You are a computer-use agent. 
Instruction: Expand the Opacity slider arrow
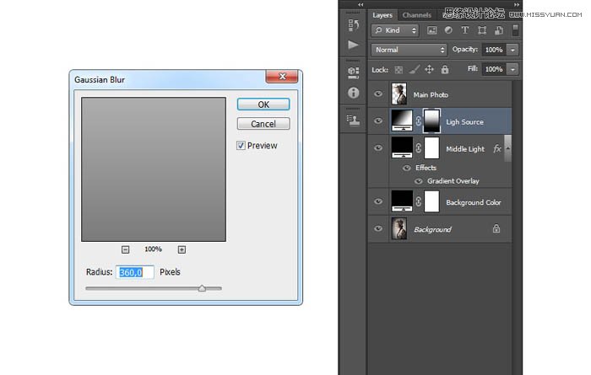click(512, 50)
